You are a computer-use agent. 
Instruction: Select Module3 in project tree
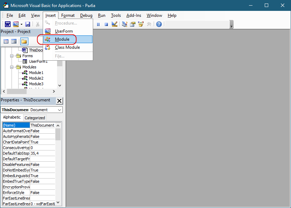[x=36, y=84]
